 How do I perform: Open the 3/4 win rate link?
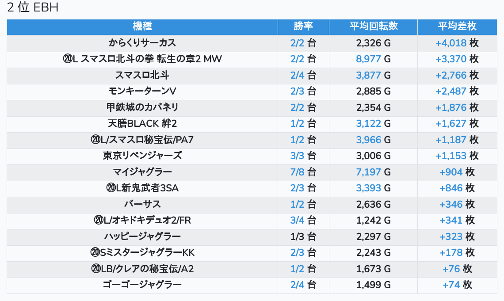tap(297, 221)
